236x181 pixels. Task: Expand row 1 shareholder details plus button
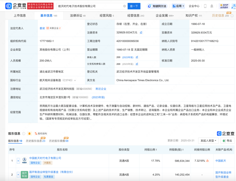point(18,161)
